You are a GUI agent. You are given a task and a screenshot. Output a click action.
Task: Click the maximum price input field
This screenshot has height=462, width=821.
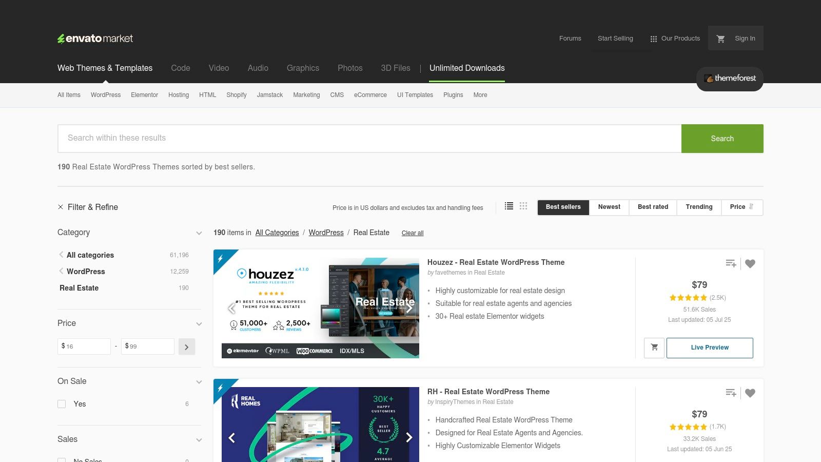(x=148, y=346)
